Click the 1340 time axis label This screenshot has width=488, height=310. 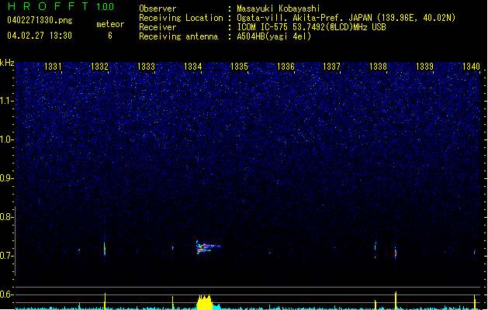(471, 66)
